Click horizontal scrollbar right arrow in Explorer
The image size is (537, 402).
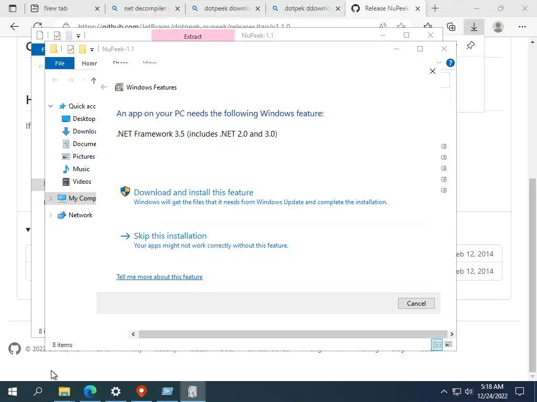pyautogui.click(x=452, y=334)
